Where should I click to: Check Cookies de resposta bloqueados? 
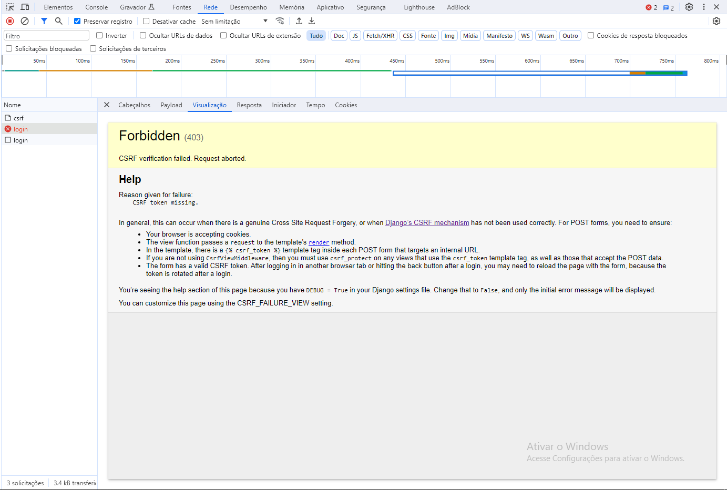591,35
